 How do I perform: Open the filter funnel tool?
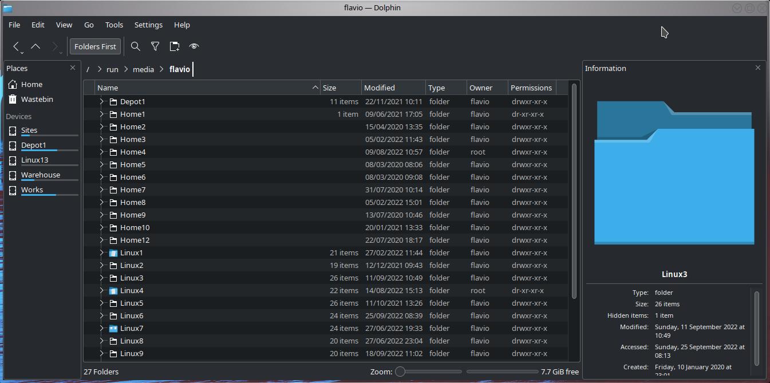[155, 46]
